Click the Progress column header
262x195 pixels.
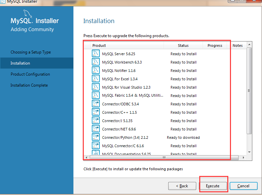(215, 45)
